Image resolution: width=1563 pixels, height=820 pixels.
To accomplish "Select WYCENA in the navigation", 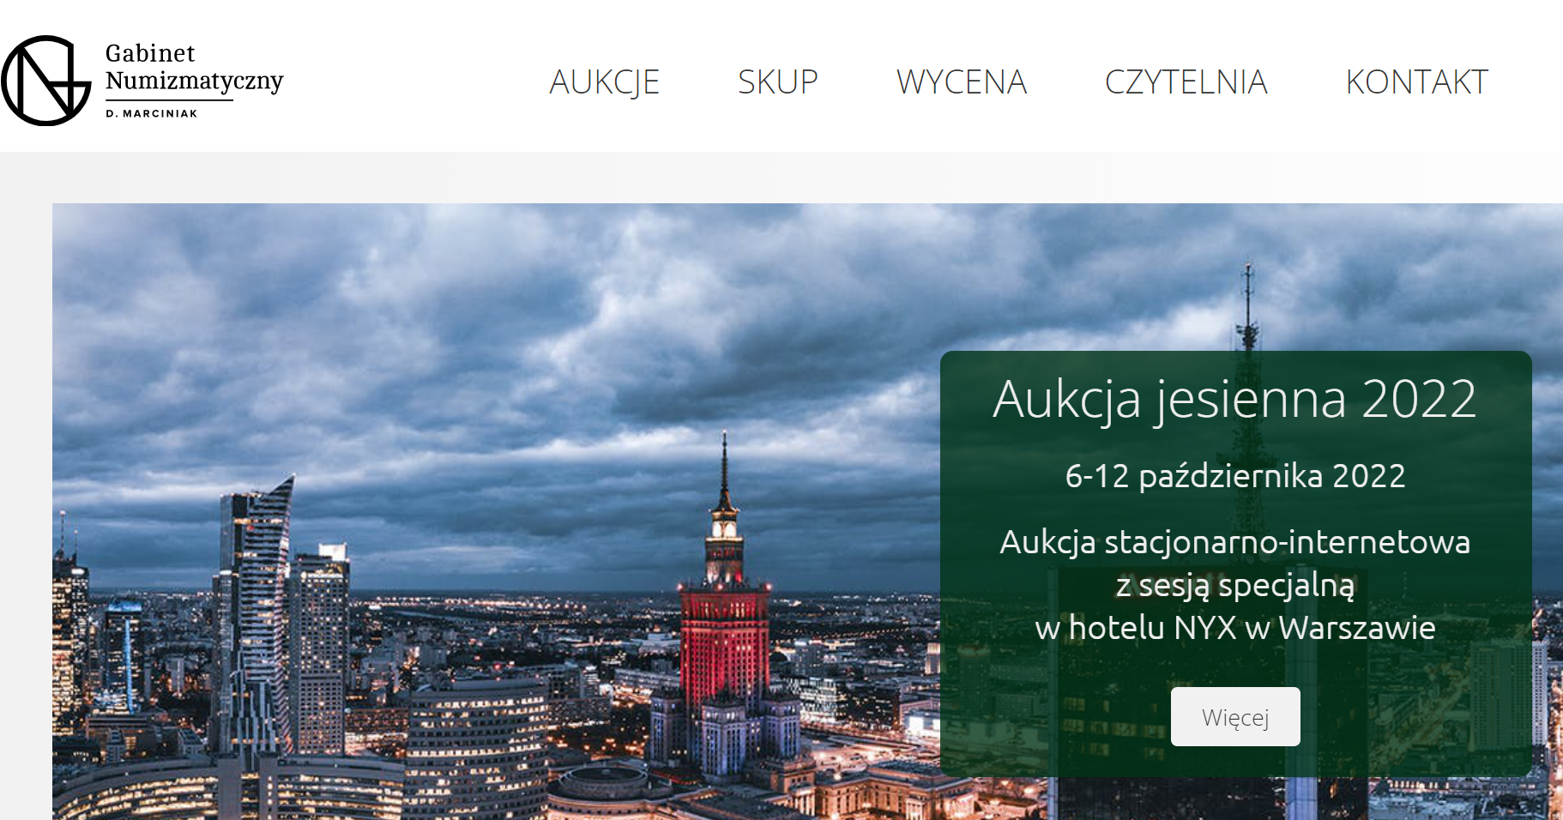I will (x=962, y=82).
